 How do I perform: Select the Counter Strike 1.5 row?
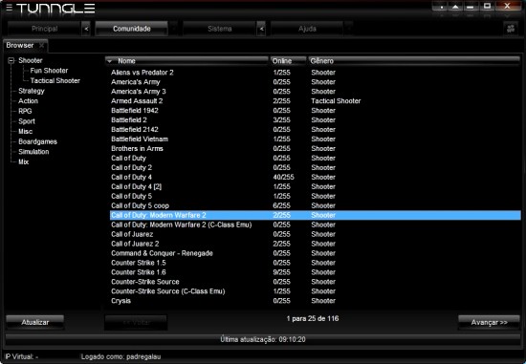pos(315,263)
